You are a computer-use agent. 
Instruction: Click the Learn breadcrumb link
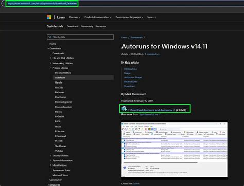(x=124, y=38)
